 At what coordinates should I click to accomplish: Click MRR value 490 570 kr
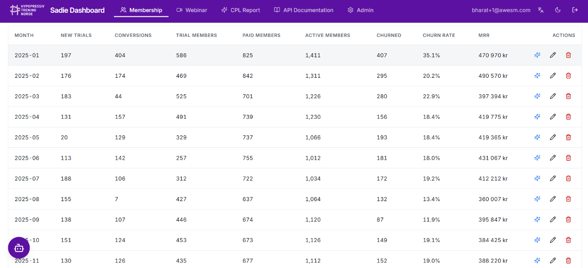pos(493,76)
